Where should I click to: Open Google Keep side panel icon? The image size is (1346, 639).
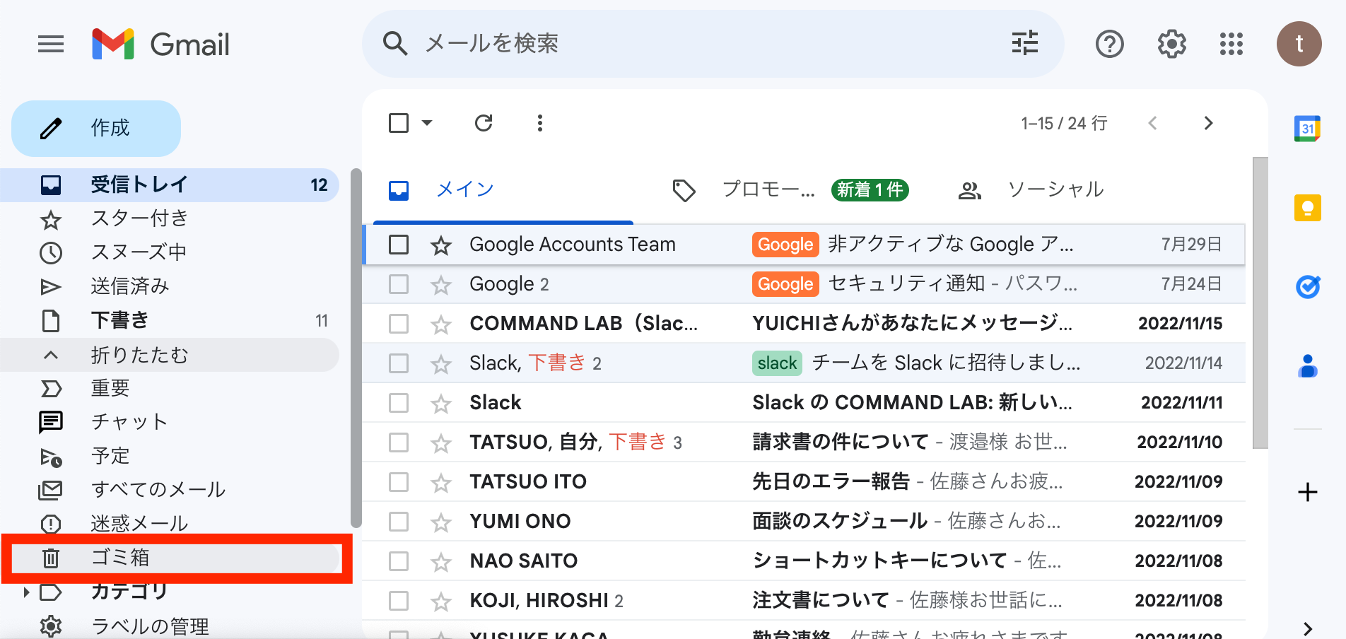pos(1307,208)
